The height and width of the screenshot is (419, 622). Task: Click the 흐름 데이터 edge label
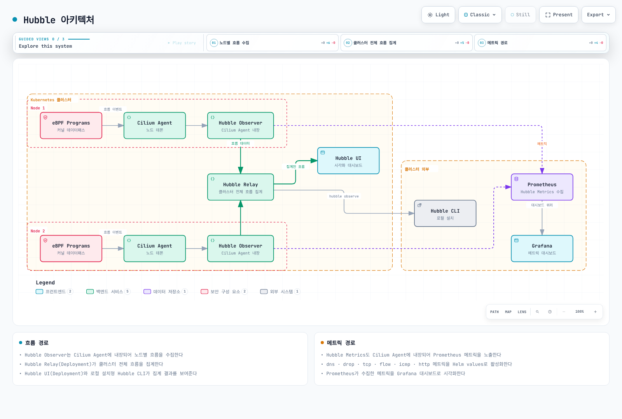(240, 144)
